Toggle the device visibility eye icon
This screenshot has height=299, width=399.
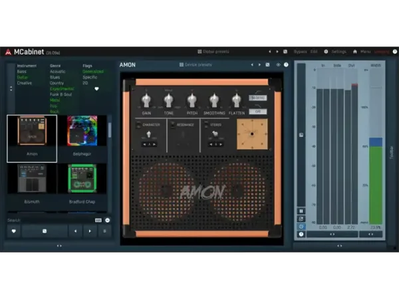[278, 65]
